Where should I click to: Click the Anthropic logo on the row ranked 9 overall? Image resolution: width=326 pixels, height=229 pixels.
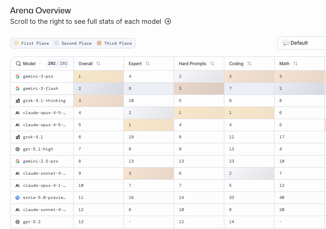click(18, 173)
